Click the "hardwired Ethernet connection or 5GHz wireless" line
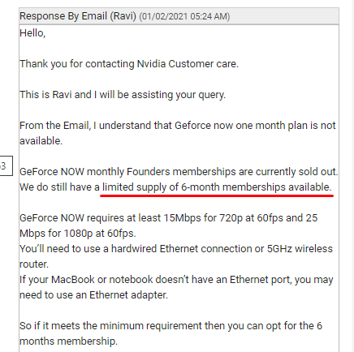 coord(176,249)
